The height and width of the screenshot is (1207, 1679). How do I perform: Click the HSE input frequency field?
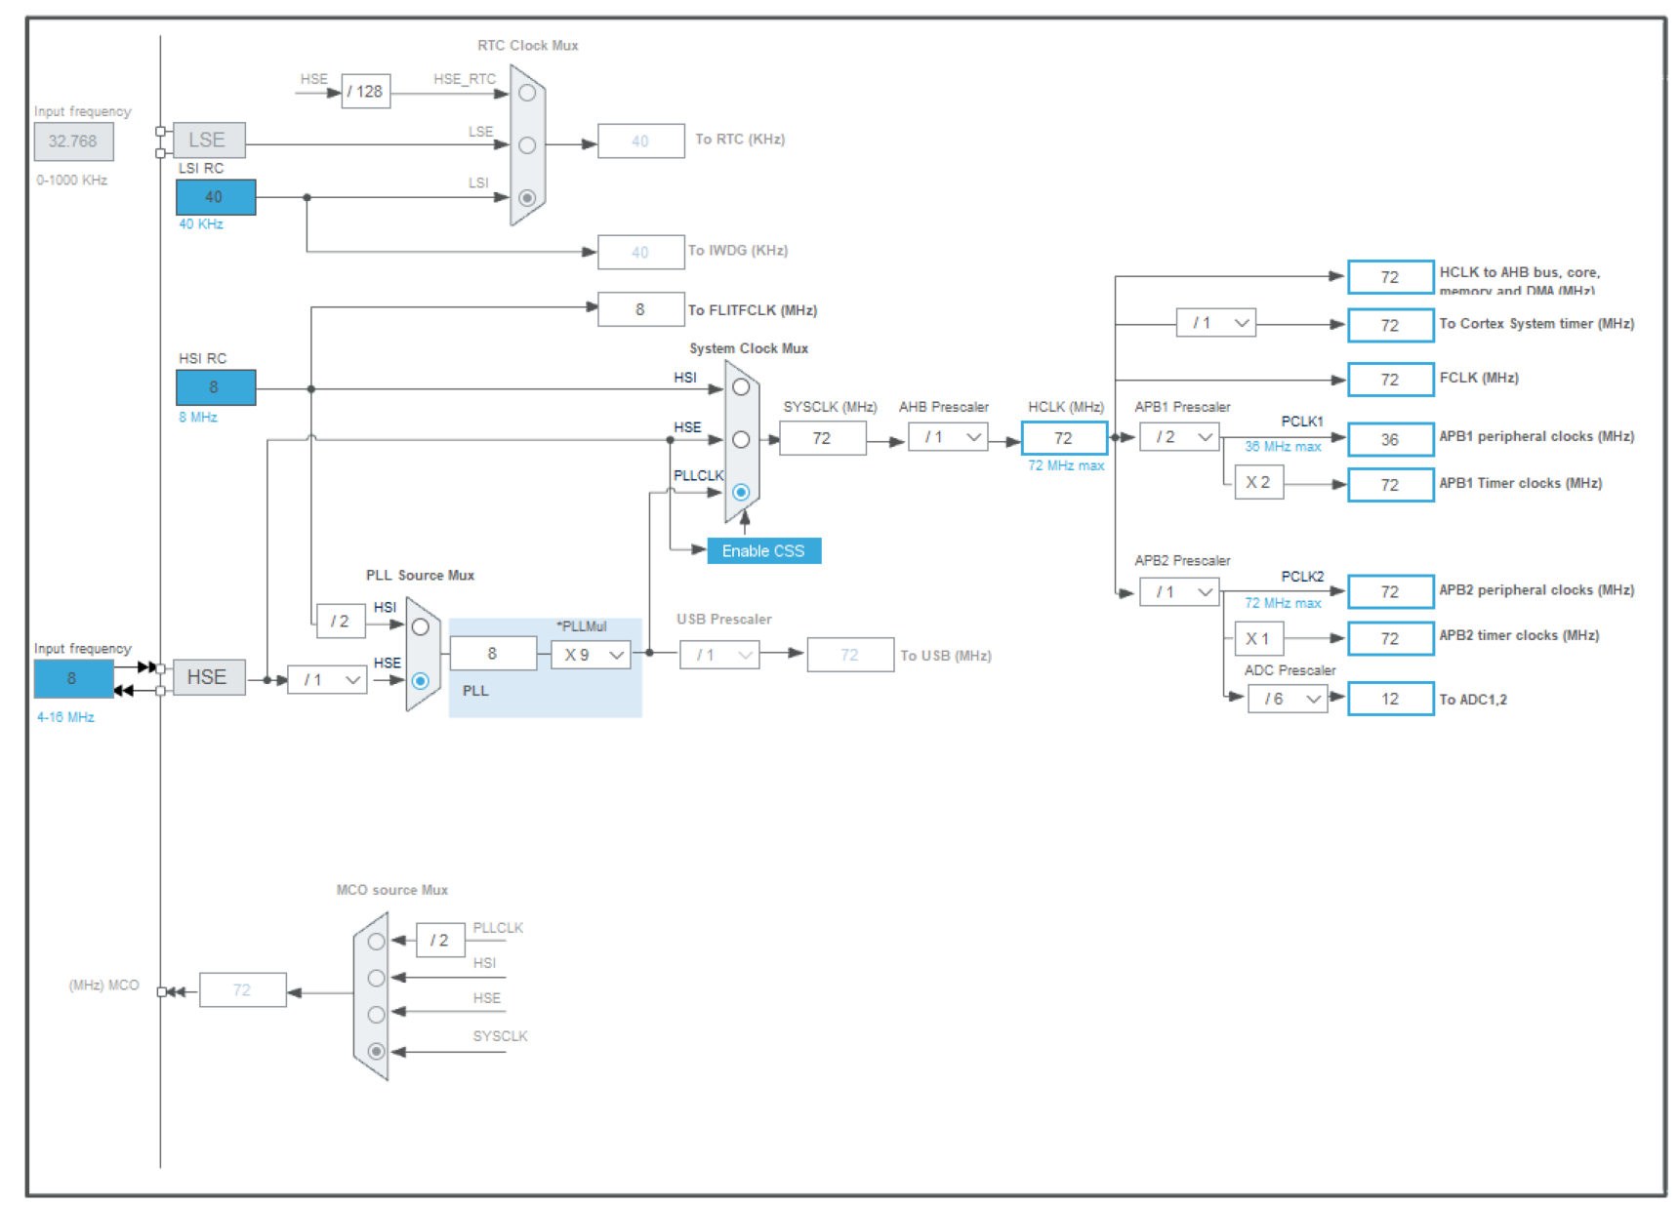click(x=74, y=678)
